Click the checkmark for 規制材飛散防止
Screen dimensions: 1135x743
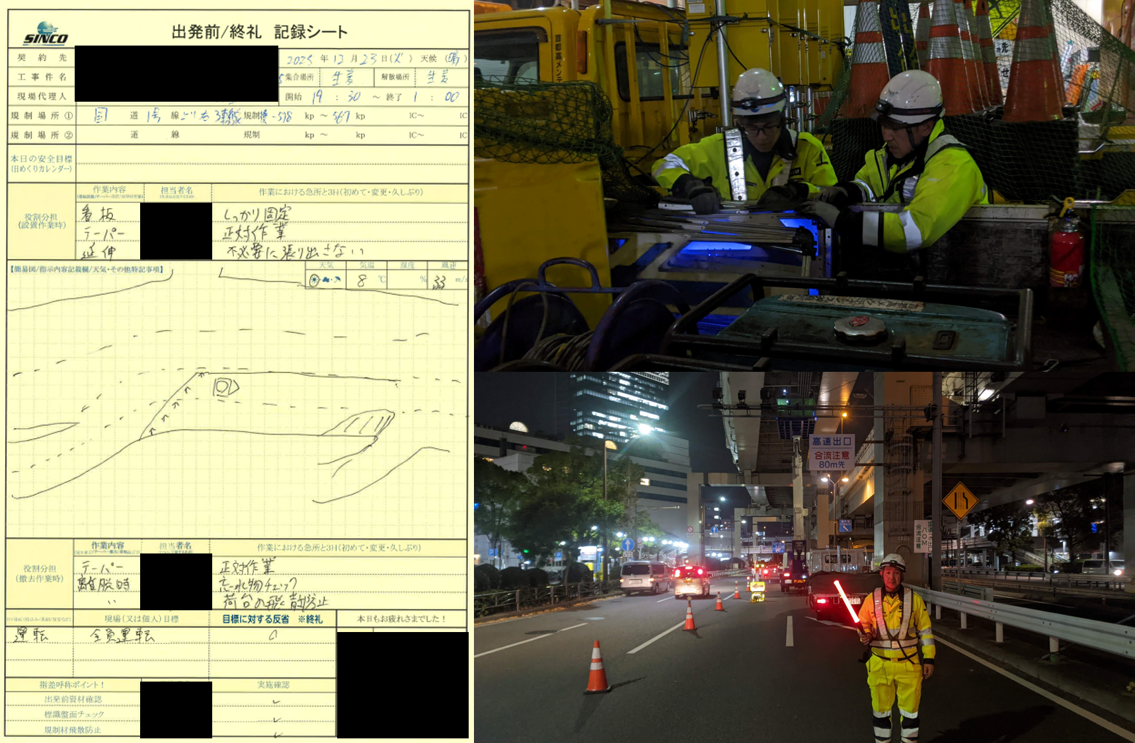click(x=276, y=733)
